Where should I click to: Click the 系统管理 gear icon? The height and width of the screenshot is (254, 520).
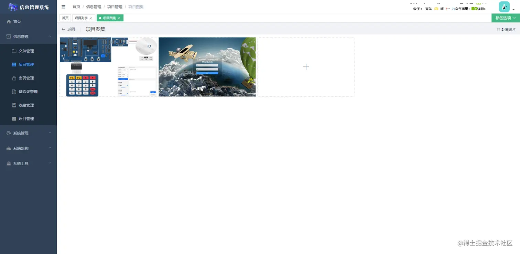click(9, 133)
